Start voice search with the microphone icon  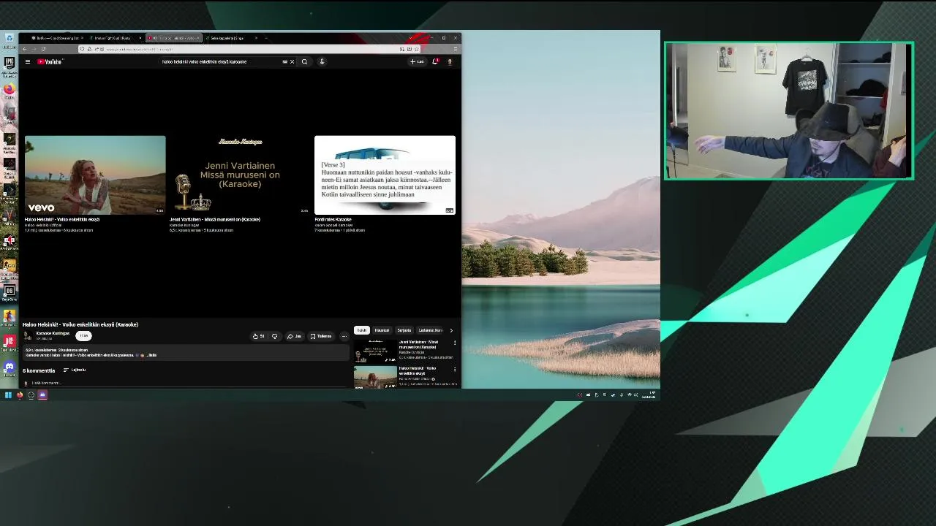point(322,61)
